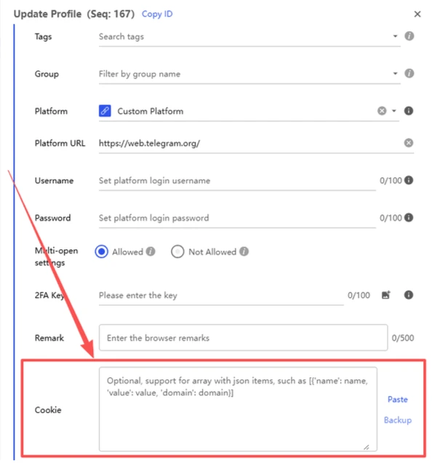The image size is (432, 463).
Task: Click the Custom Platform link icon
Action: pyautogui.click(x=105, y=111)
